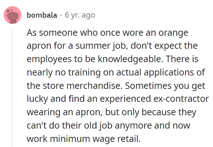
Task: Click the dot separator after bombala
Action: point(61,15)
